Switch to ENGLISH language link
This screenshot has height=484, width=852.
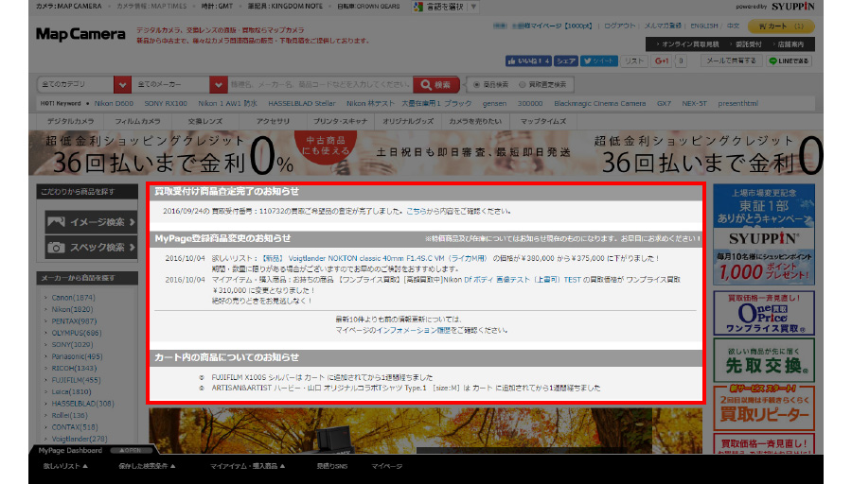click(x=703, y=26)
